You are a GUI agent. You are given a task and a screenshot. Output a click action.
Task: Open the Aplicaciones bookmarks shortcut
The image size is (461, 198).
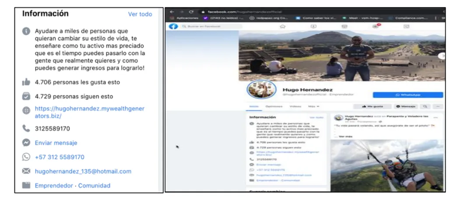pos(184,18)
